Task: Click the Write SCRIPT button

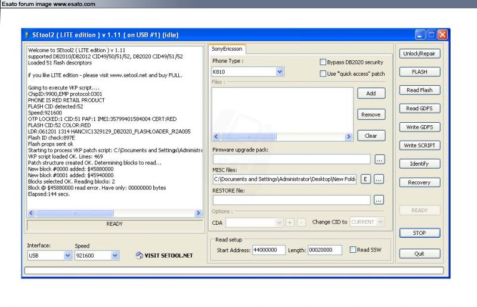Action: pyautogui.click(x=420, y=145)
